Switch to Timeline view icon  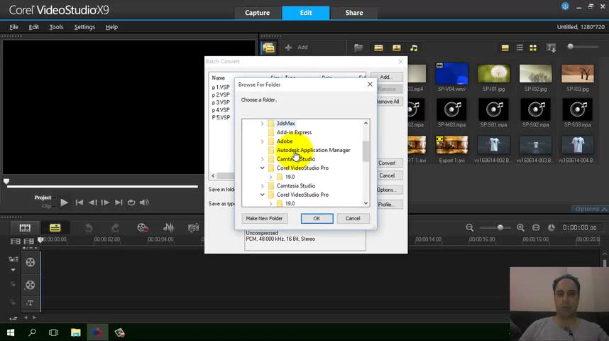coord(55,228)
